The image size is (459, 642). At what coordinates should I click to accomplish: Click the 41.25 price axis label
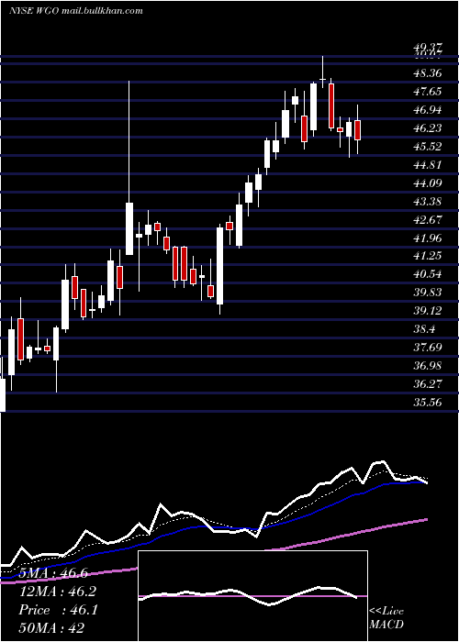[428, 256]
